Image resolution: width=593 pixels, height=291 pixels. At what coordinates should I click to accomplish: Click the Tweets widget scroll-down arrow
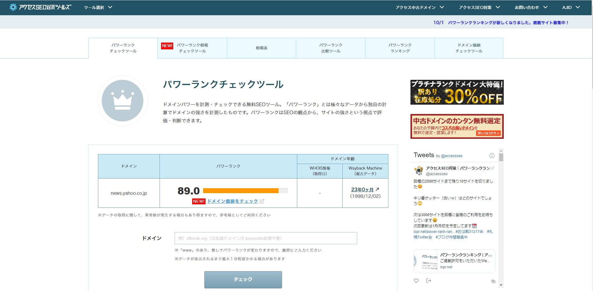tap(501, 285)
